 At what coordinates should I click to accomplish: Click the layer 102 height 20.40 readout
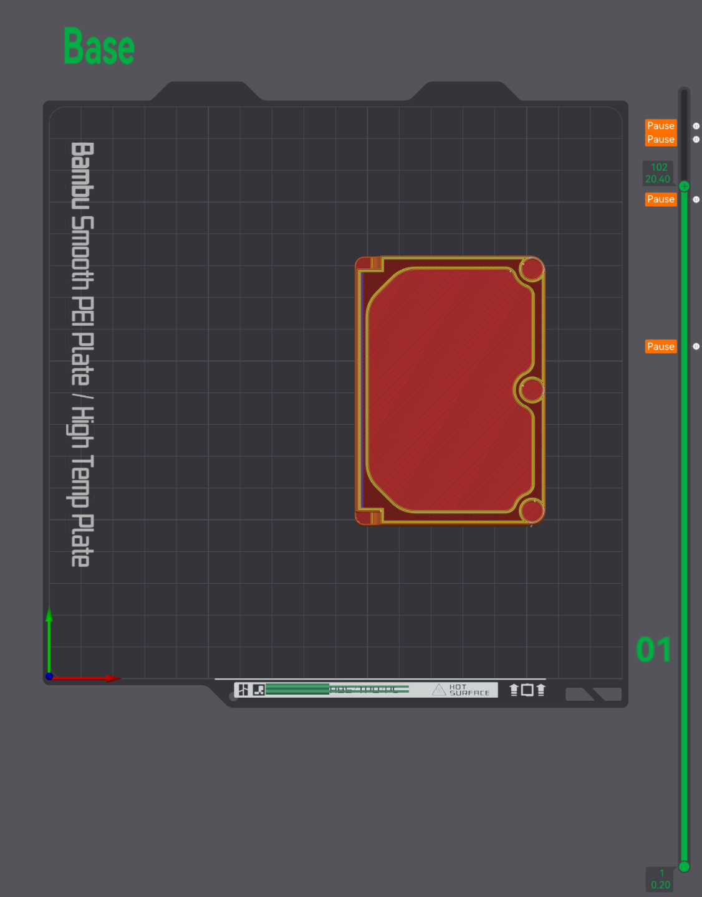(x=658, y=173)
